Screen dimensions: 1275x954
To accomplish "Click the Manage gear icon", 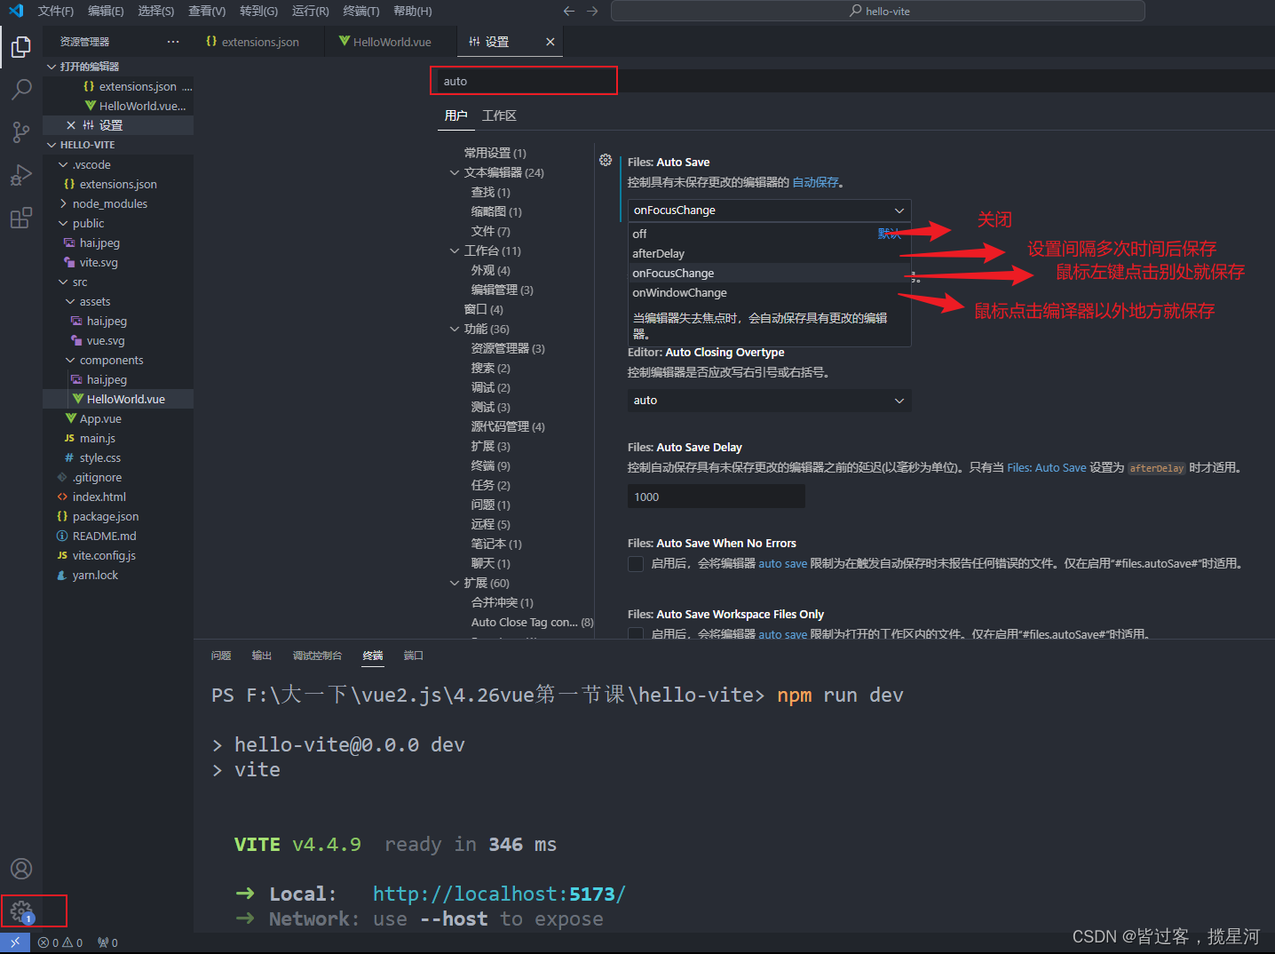I will [21, 911].
